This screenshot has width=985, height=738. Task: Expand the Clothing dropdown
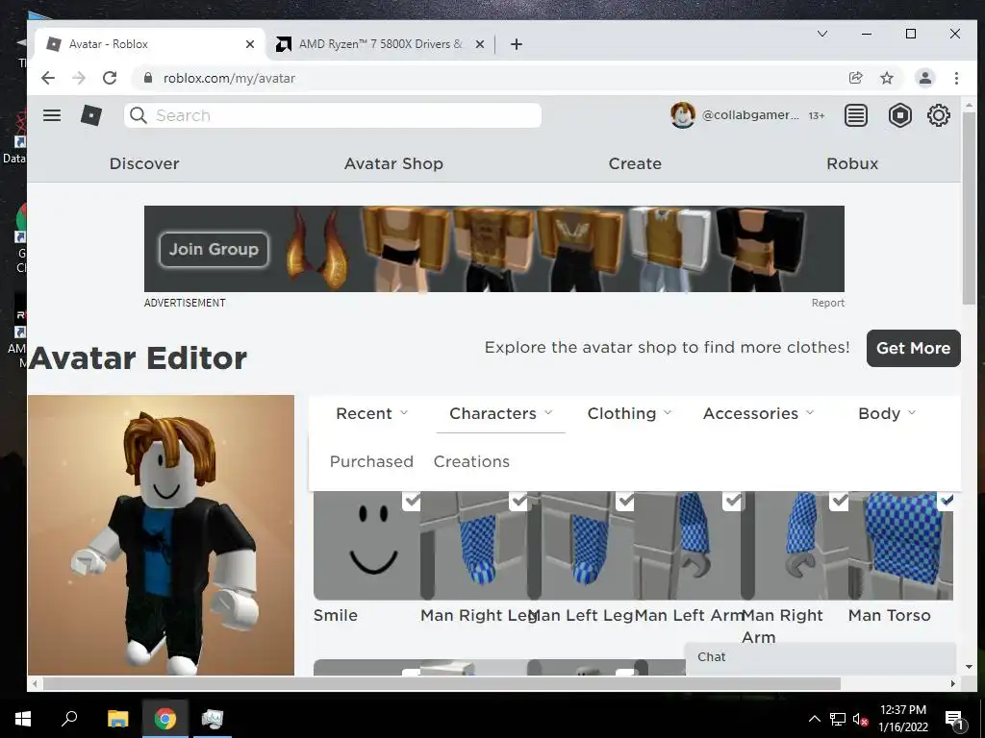click(629, 413)
